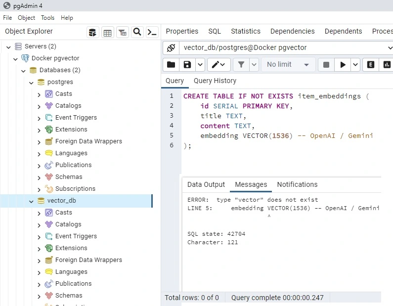The height and width of the screenshot is (306, 393).
Task: Click the Schemas icon under postgres
Action: pyautogui.click(x=49, y=177)
